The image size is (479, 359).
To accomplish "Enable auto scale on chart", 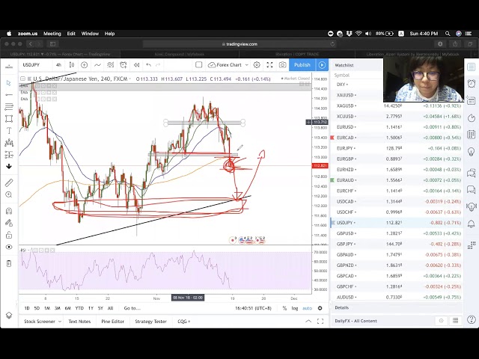I will (307, 308).
